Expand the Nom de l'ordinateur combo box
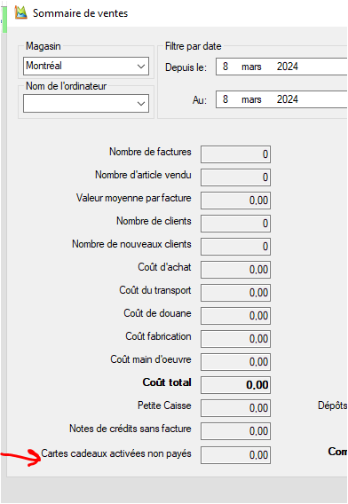 pyautogui.click(x=86, y=103)
